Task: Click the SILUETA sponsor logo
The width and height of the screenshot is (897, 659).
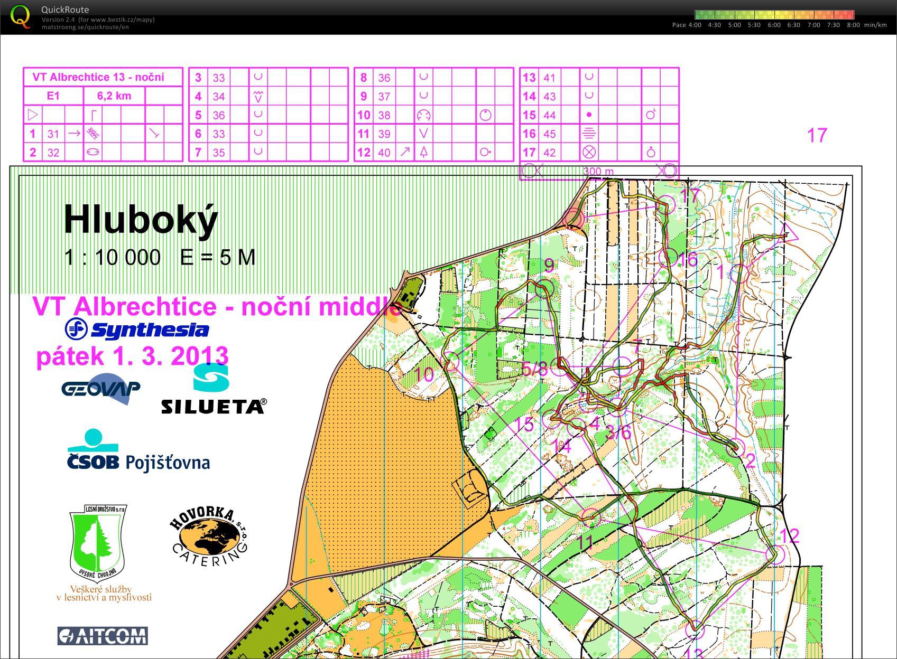Action: pyautogui.click(x=214, y=389)
